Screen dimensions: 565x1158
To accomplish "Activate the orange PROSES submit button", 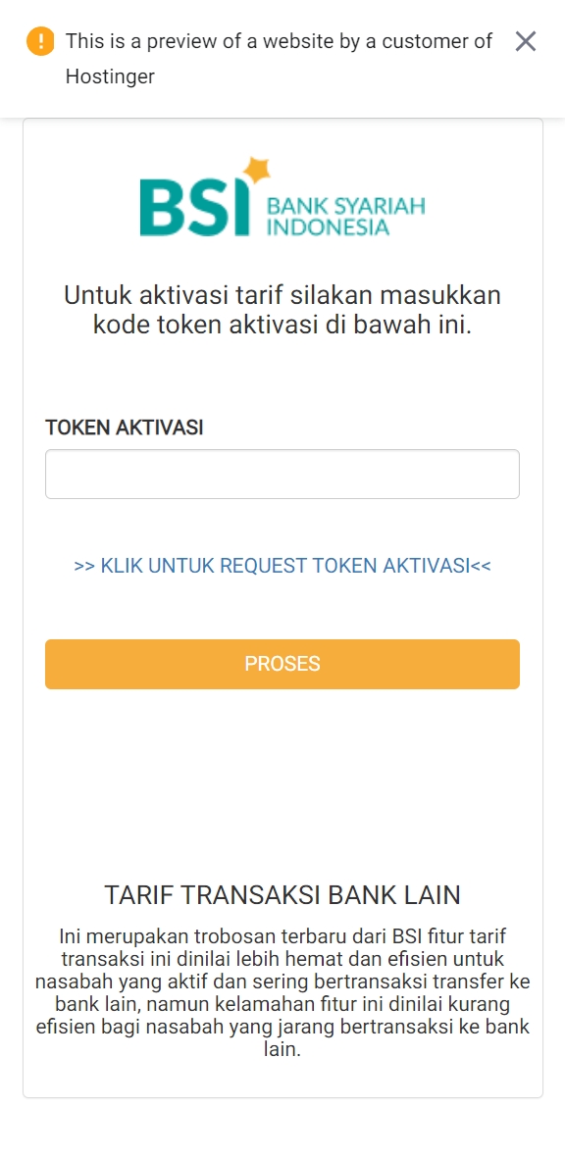I will 282,664.
